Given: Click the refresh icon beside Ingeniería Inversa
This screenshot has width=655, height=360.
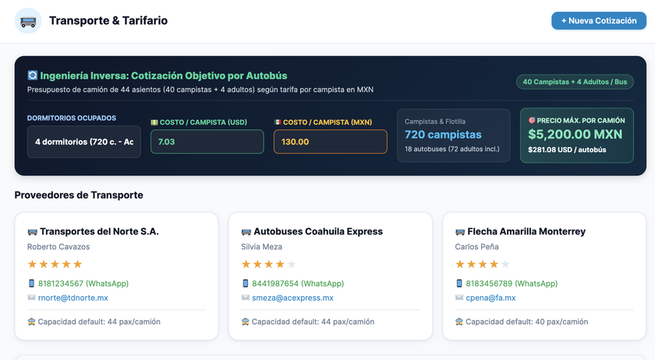Looking at the screenshot, I should point(32,75).
